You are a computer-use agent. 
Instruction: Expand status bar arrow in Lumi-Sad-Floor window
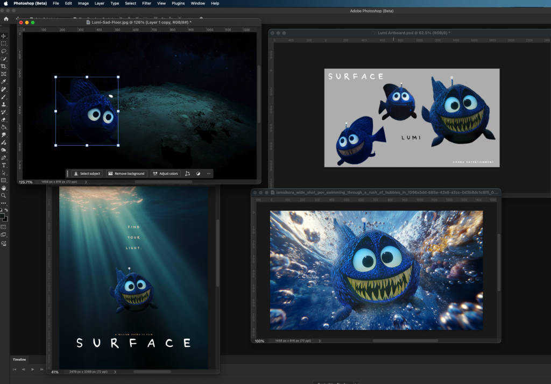[85, 182]
